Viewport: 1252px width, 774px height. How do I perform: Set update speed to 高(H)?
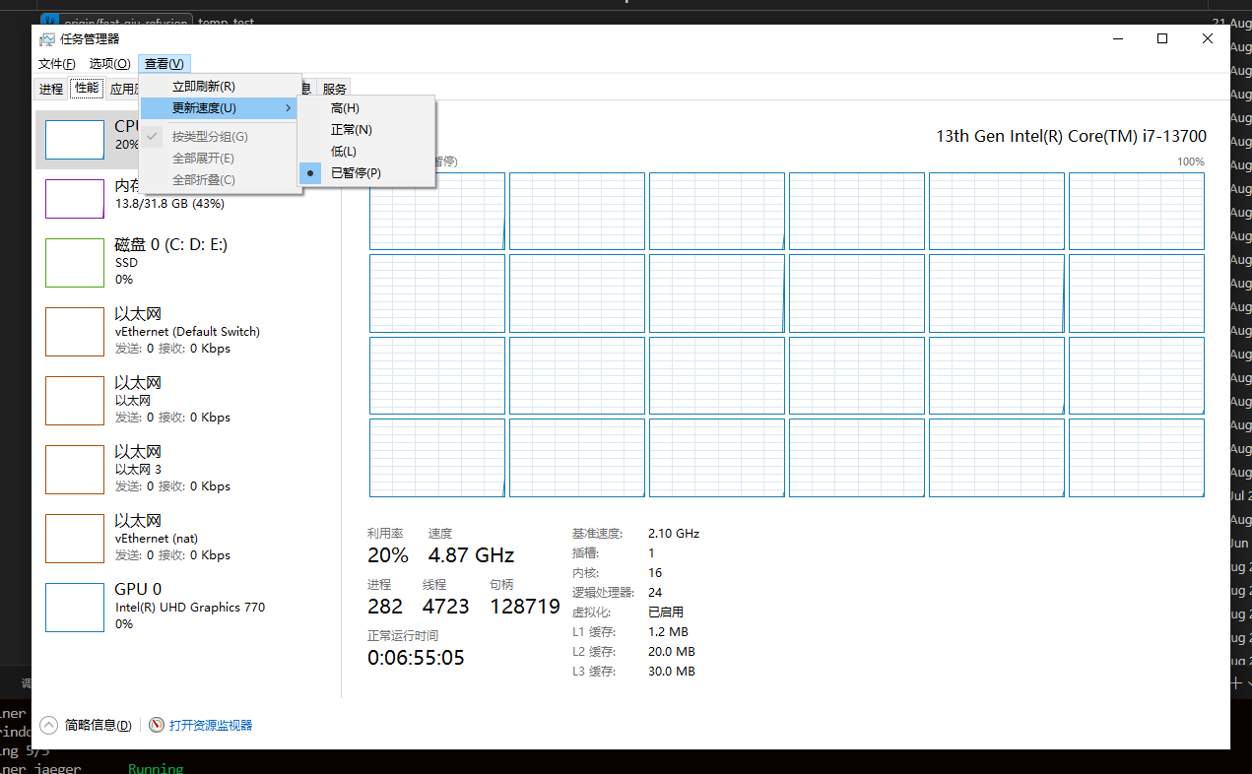(366, 108)
